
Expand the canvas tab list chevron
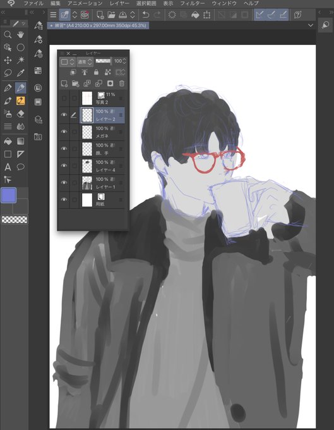tap(311, 25)
